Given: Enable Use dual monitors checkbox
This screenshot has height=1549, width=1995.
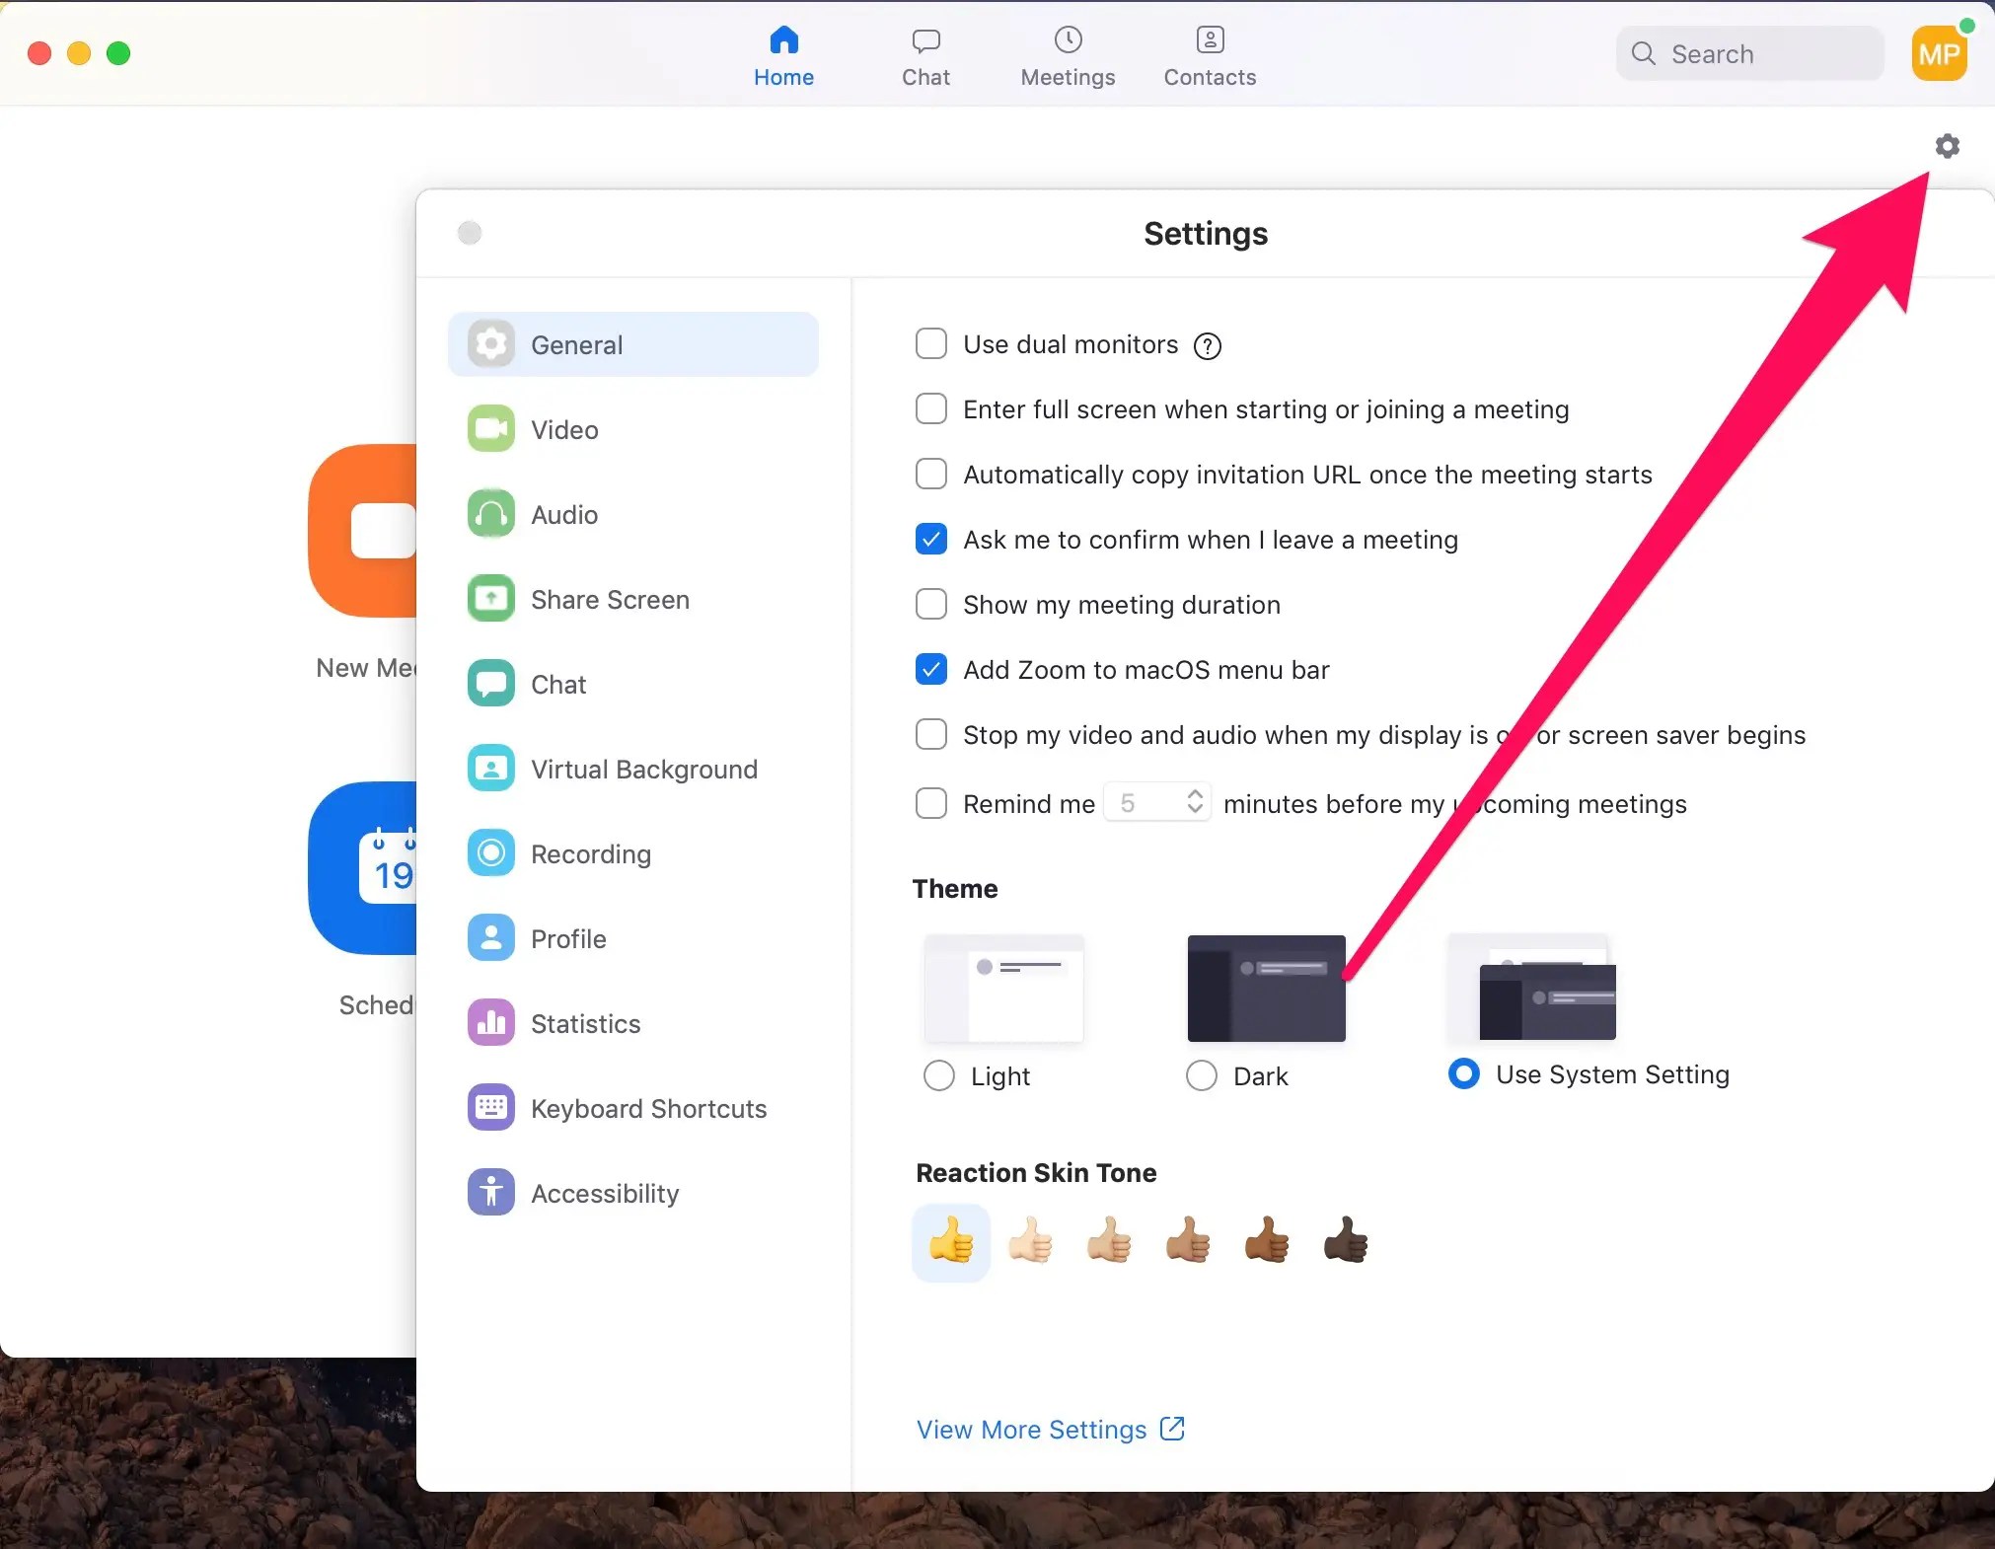Looking at the screenshot, I should 930,344.
